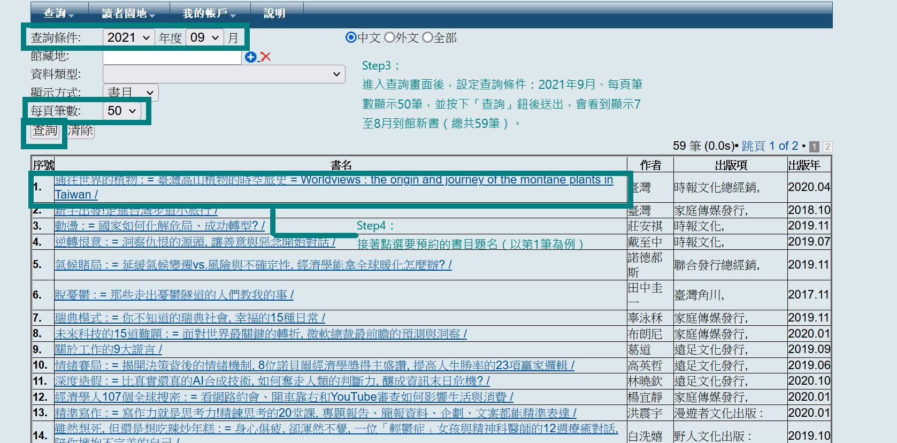Go to results page 2
Screen dimensions: 897x443
(827, 147)
